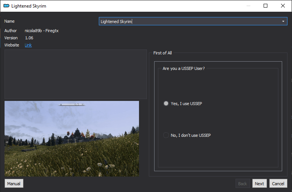292x192 pixels.
Task: Click the 'Website' label
Action: pos(12,45)
